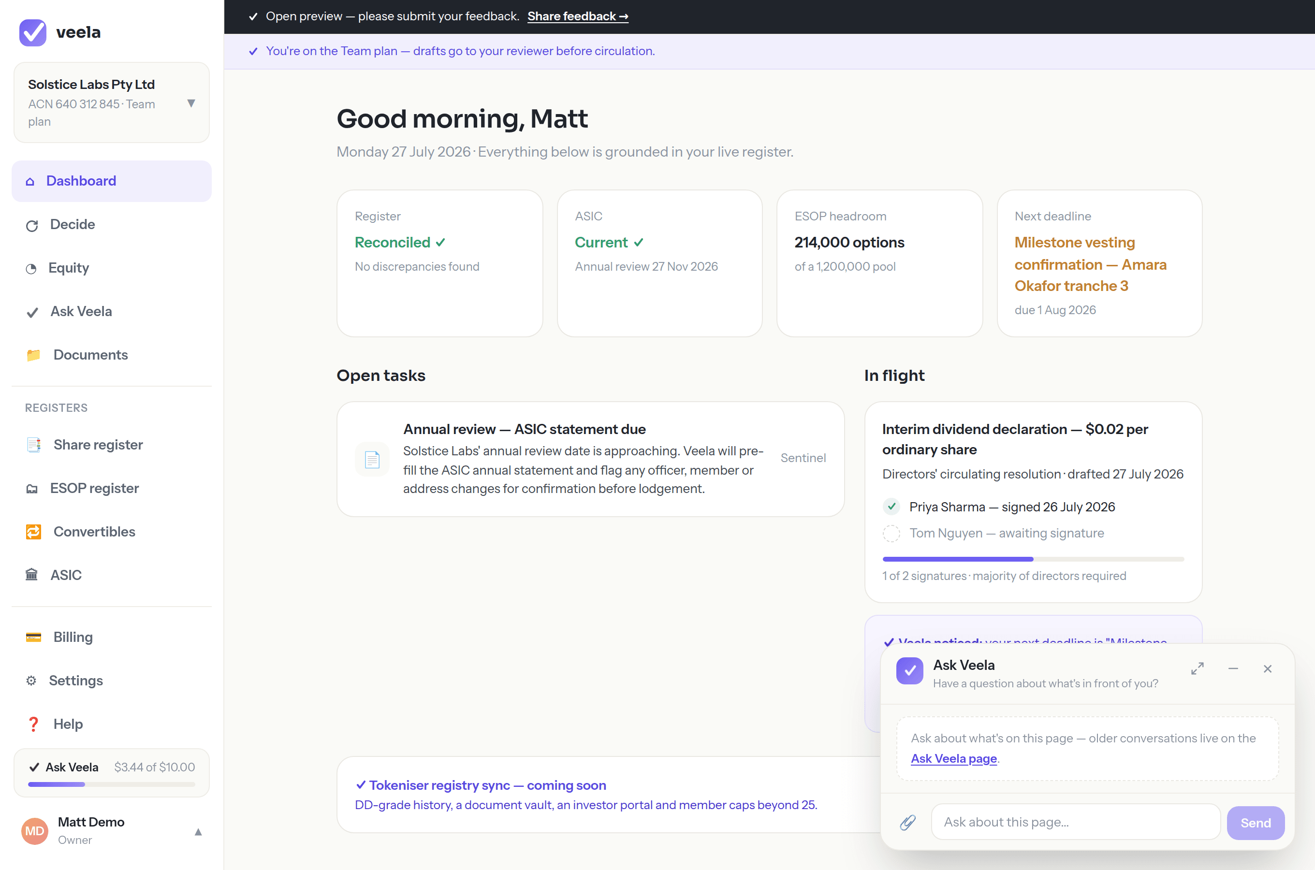Open the ASIC register page
Image resolution: width=1315 pixels, height=870 pixels.
[112, 575]
